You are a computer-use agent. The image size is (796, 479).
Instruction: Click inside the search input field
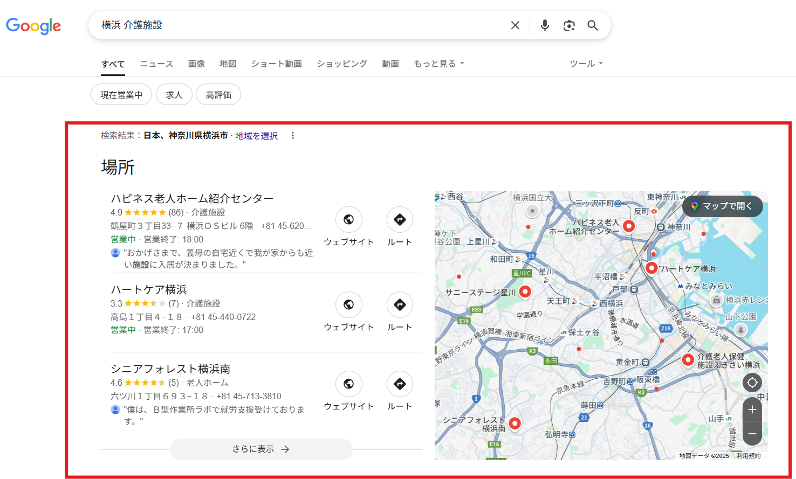[270, 25]
